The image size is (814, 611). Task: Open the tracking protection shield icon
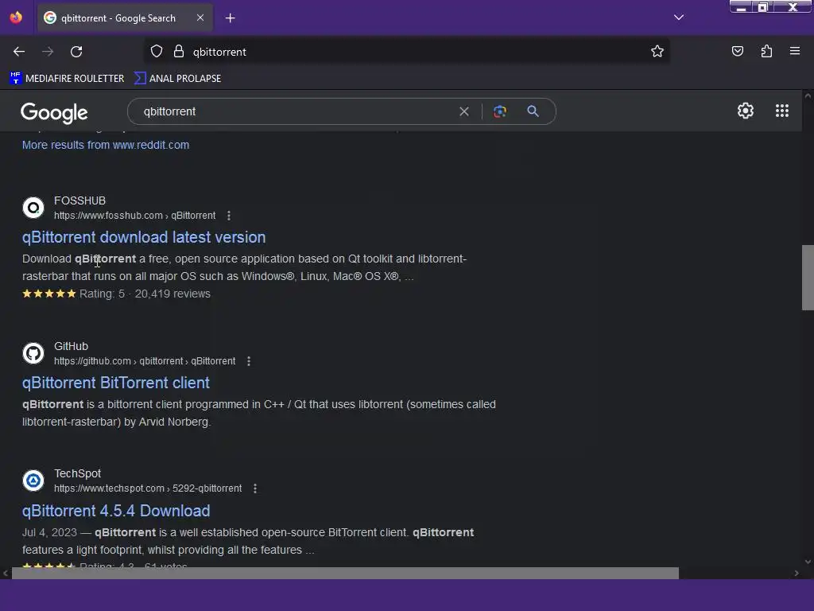point(157,52)
